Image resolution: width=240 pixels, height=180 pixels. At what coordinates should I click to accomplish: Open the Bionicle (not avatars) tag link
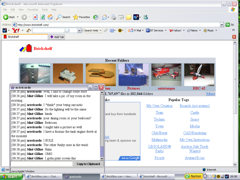(195, 106)
